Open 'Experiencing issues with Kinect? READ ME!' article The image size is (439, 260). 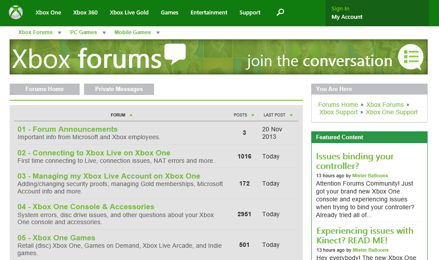[x=365, y=235]
